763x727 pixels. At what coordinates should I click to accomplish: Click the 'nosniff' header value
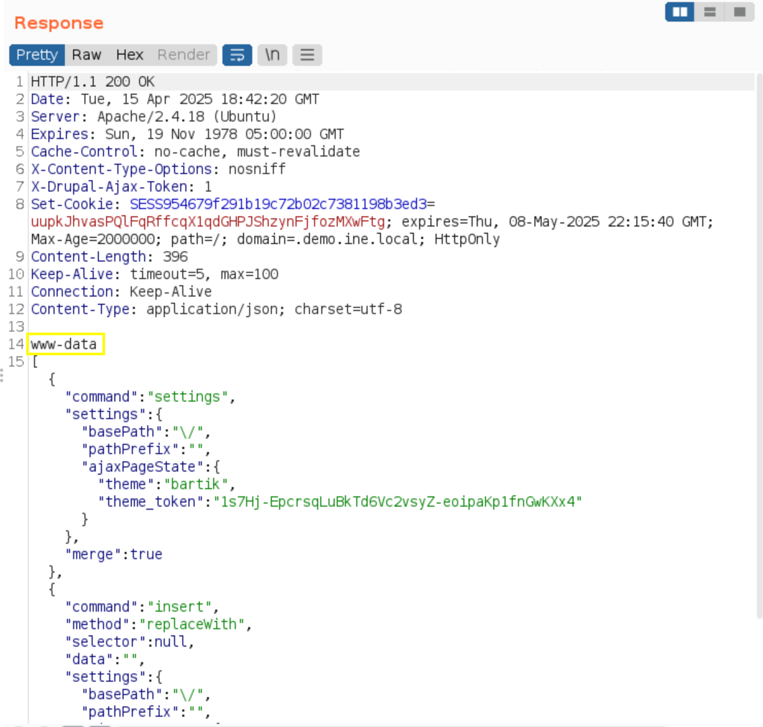point(257,169)
